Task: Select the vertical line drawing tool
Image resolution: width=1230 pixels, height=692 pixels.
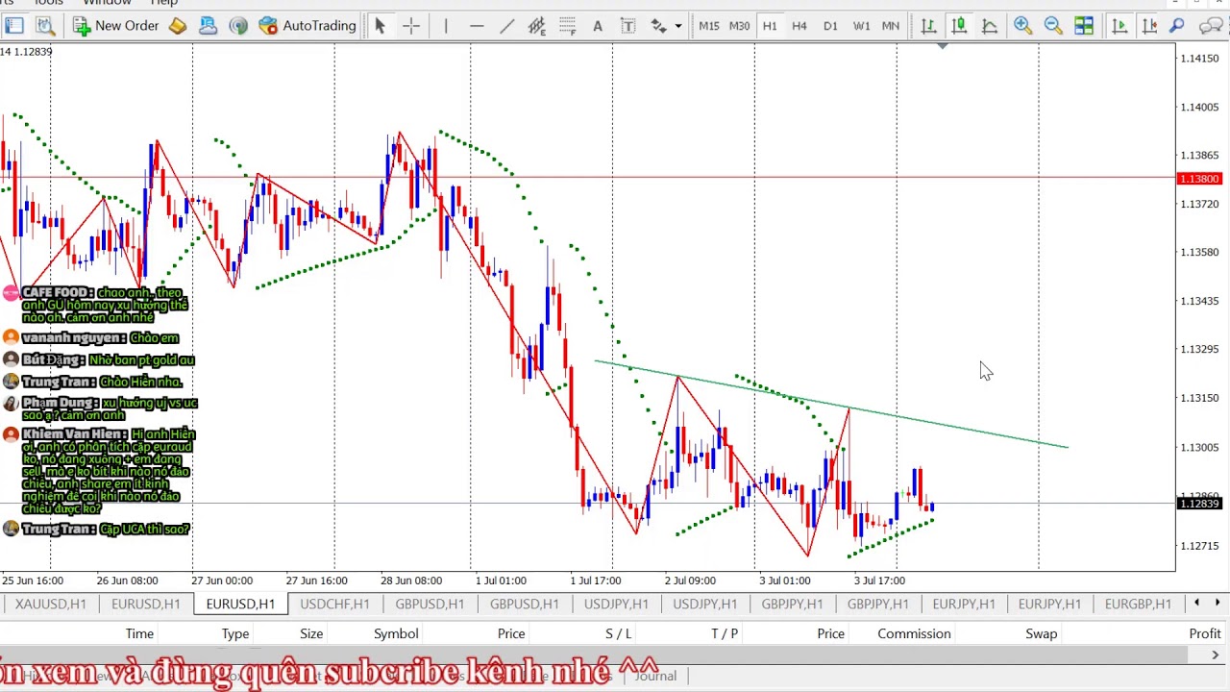Action: [x=446, y=26]
